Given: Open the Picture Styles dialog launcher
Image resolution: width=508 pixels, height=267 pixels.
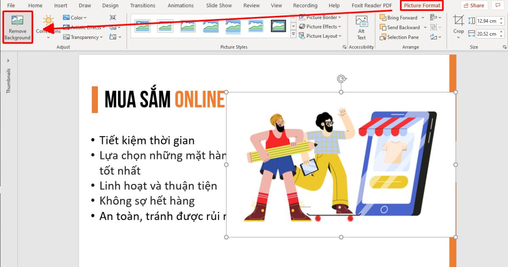Looking at the screenshot, I should coord(344,47).
